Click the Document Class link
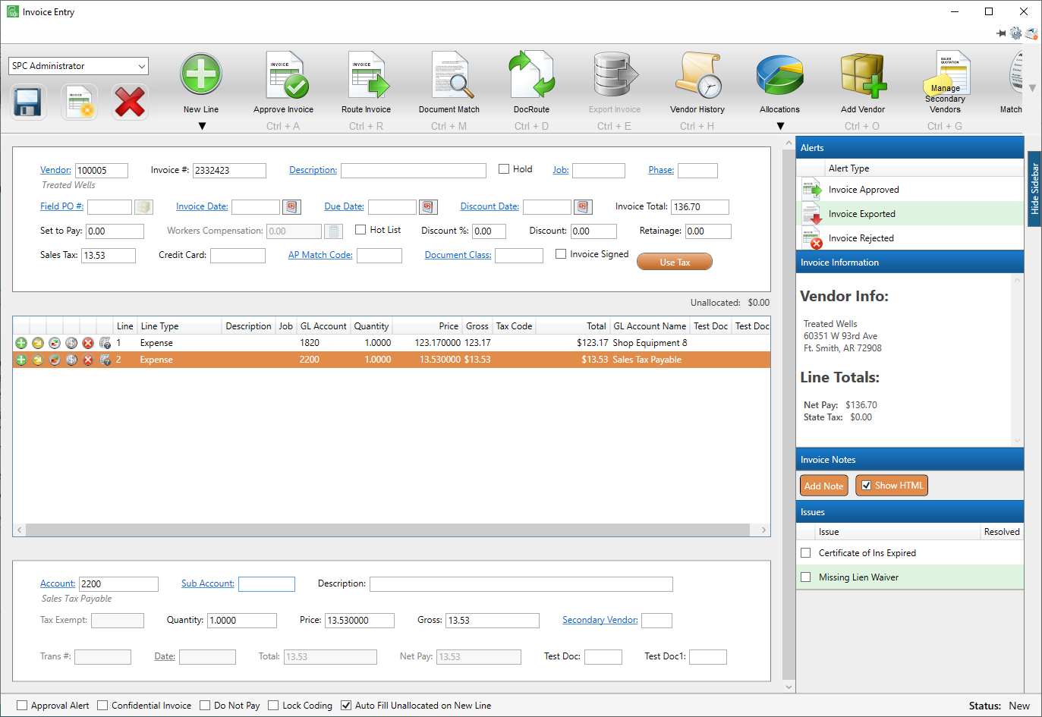 coord(458,255)
